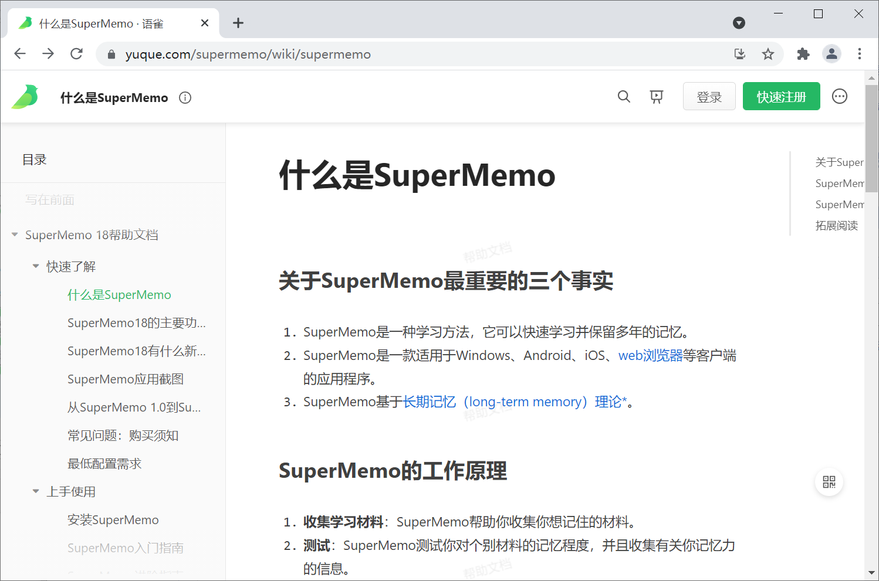This screenshot has height=581, width=879.
Task: Open the info icon beside the book title
Action: pos(185,98)
